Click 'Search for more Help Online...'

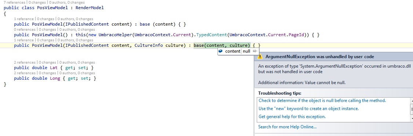click(287, 127)
